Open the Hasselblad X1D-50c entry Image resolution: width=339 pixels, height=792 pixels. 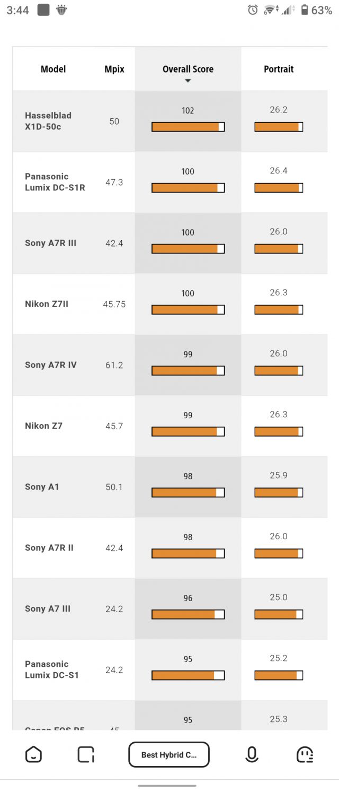point(53,121)
